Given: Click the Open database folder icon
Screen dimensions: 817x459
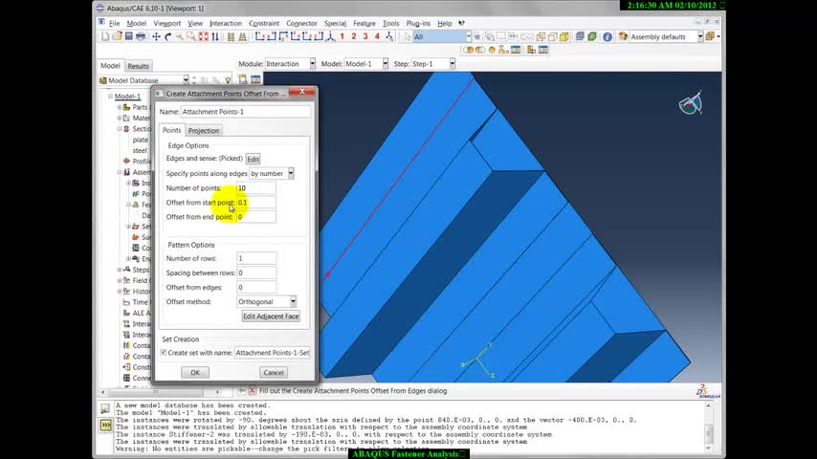Looking at the screenshot, I should pos(117,36).
